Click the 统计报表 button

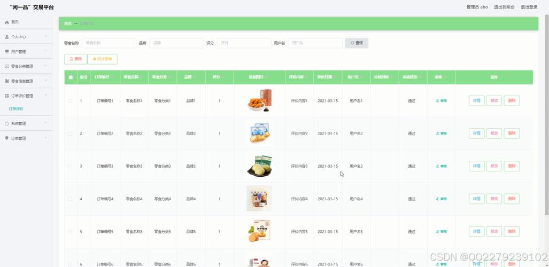click(102, 59)
